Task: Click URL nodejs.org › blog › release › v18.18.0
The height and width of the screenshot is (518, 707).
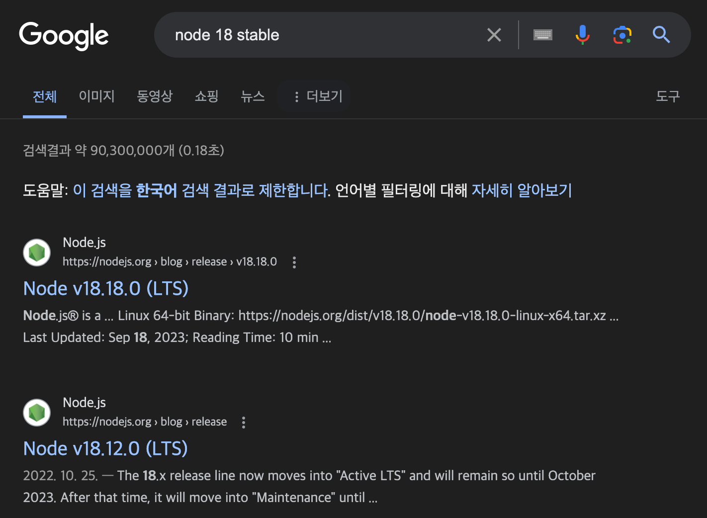Action: pos(170,261)
